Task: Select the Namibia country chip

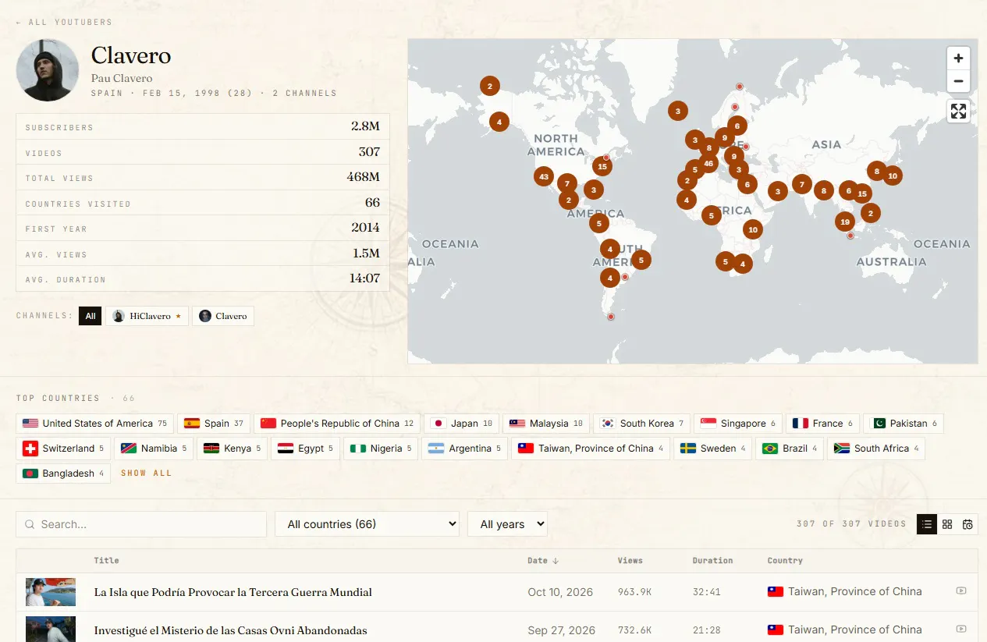Action: click(154, 449)
